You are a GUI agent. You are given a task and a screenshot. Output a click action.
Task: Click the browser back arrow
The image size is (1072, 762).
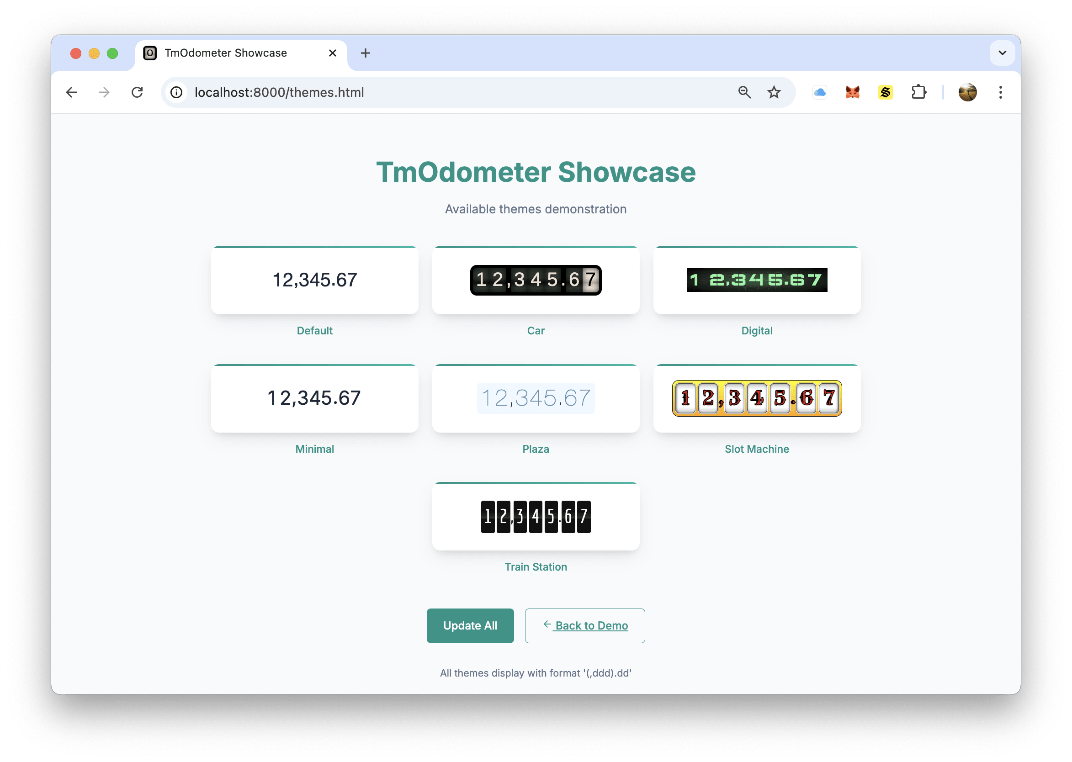tap(71, 92)
